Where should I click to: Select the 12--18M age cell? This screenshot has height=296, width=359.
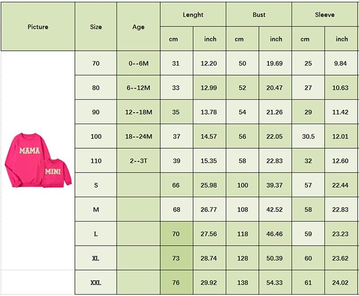tap(138, 112)
